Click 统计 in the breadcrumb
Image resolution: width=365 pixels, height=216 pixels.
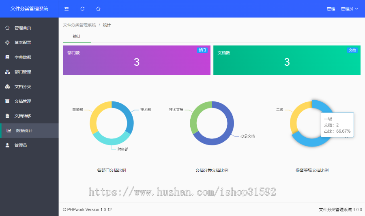coord(107,25)
